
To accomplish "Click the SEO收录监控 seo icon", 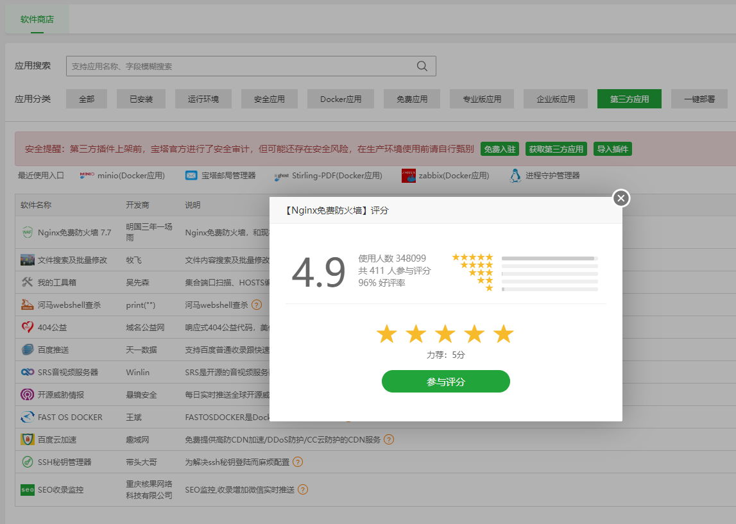I will 27,490.
